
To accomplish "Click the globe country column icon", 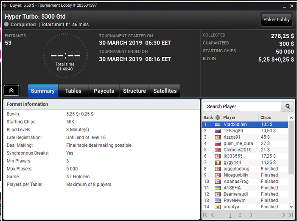I will [218, 117].
